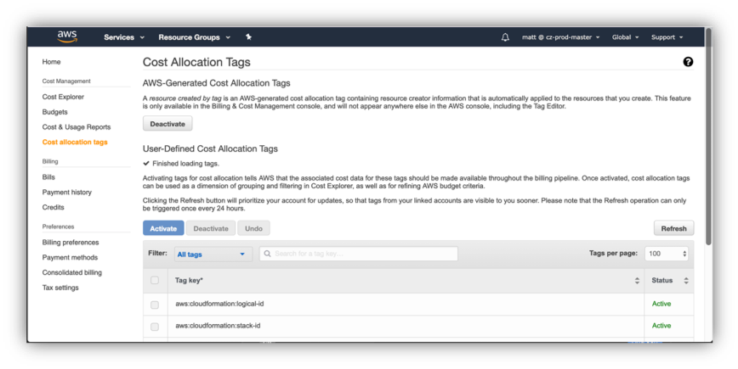Sort by Status column arrows
The height and width of the screenshot is (369, 738).
(x=686, y=280)
